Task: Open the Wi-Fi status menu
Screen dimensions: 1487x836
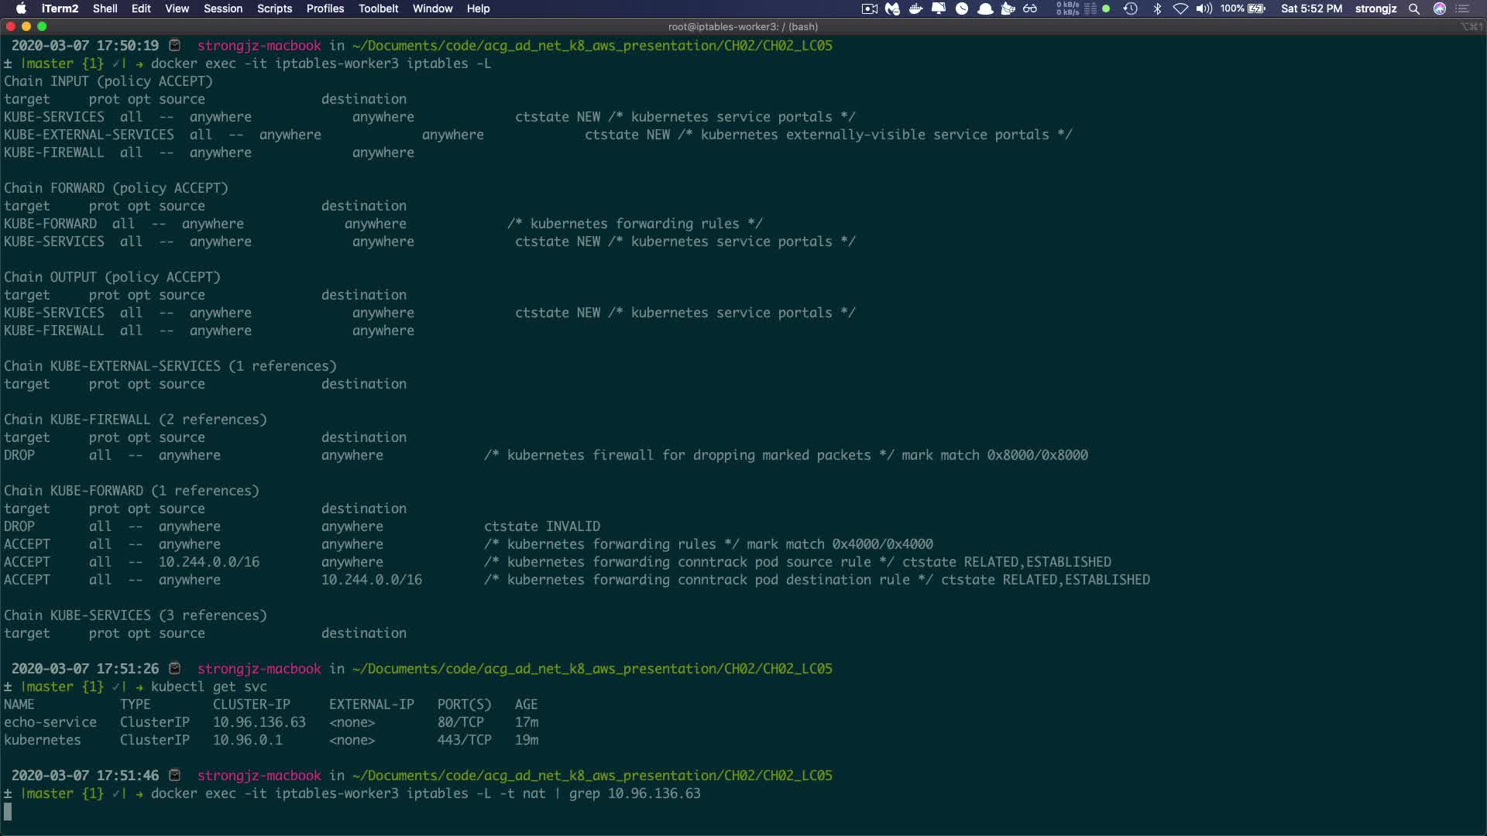Action: pyautogui.click(x=1180, y=9)
